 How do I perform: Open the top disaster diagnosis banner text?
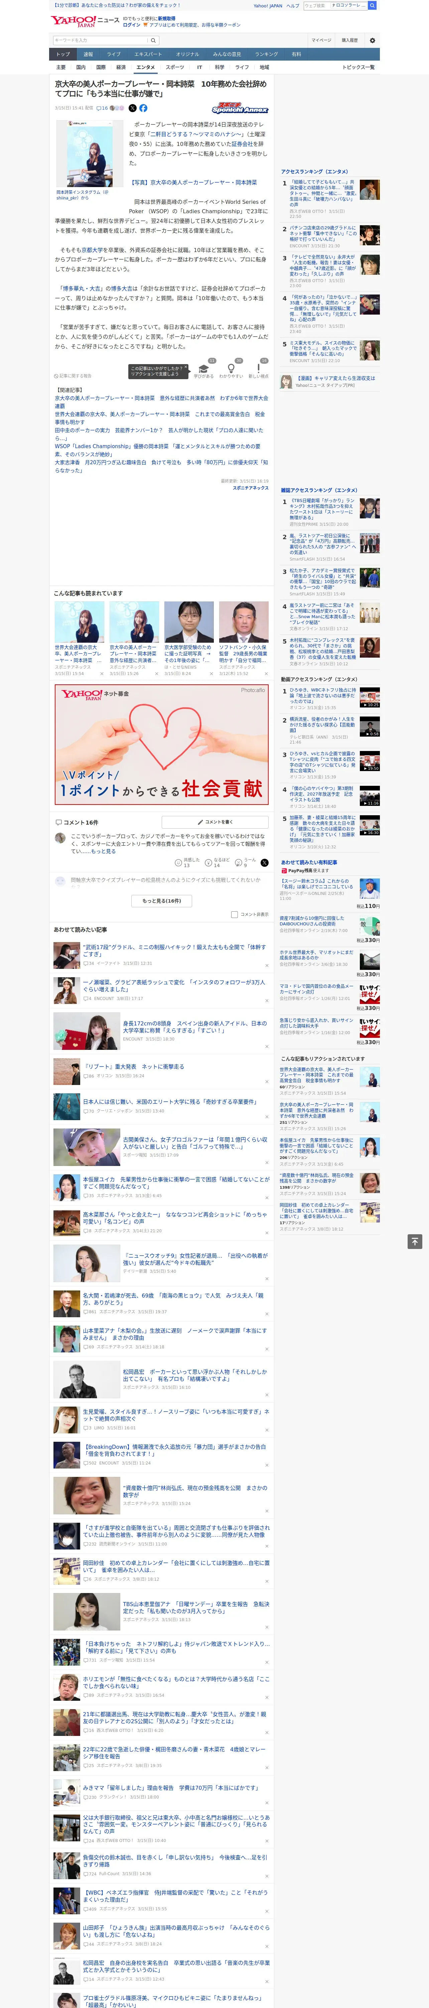(116, 5)
